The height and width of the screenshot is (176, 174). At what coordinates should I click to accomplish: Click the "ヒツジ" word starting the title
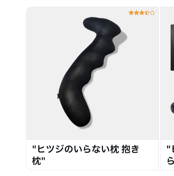point(50,149)
